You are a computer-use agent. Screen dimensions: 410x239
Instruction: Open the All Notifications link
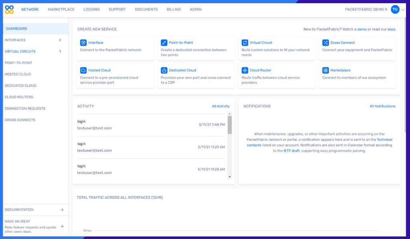382,106
